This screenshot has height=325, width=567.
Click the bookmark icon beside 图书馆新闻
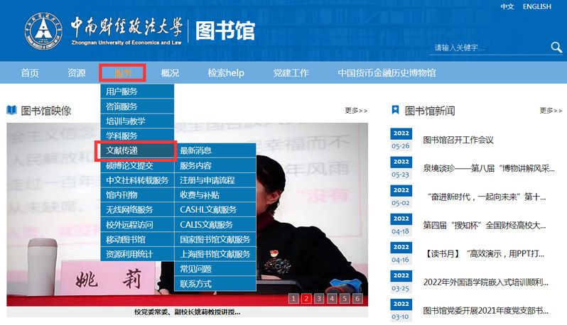(395, 110)
